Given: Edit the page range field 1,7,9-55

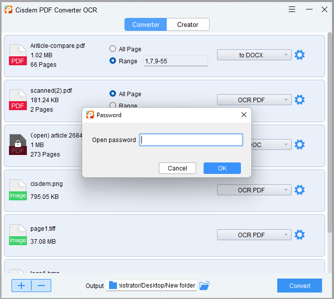Looking at the screenshot, I should point(176,61).
